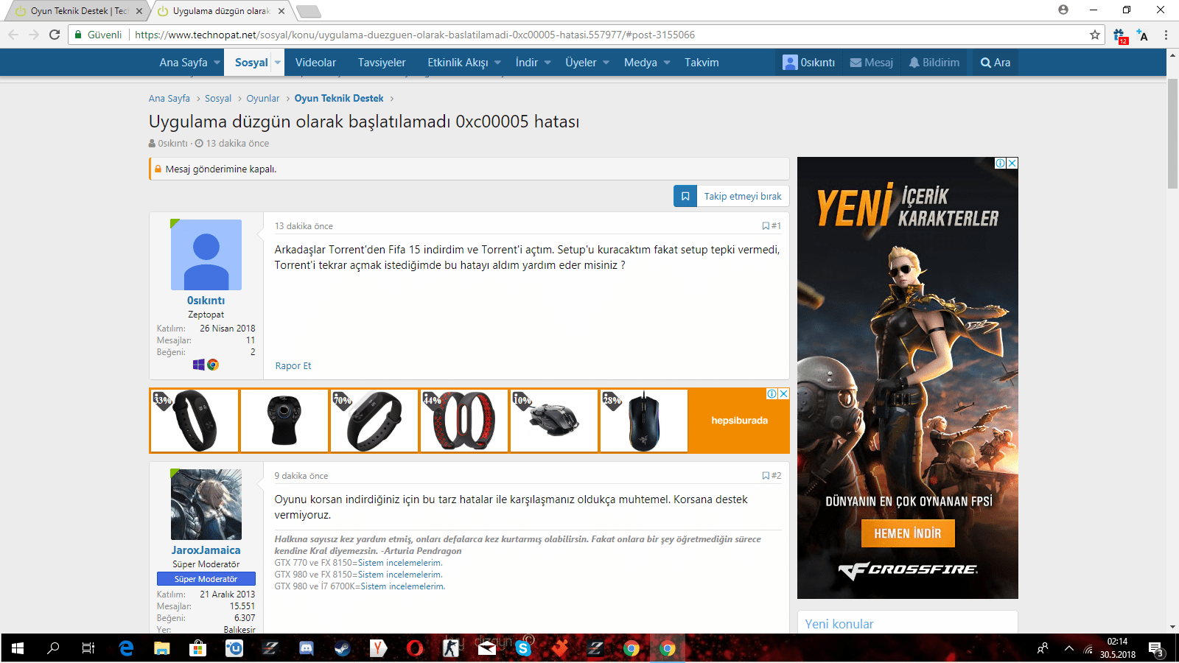This screenshot has width=1179, height=663.
Task: Launch Microsoft Edge from the taskbar
Action: (x=126, y=648)
